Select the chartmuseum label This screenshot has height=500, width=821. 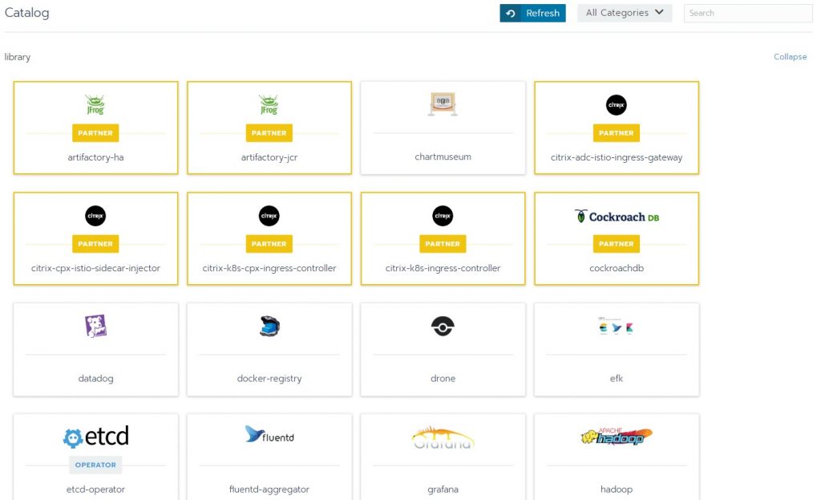[x=443, y=157]
